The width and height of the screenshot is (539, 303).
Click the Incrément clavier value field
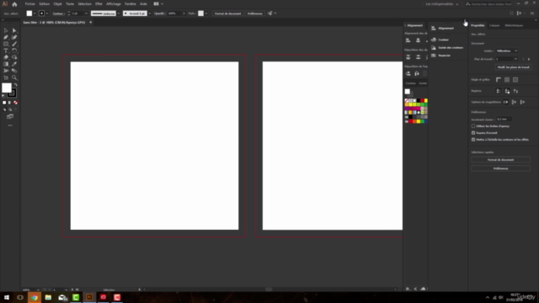point(504,120)
